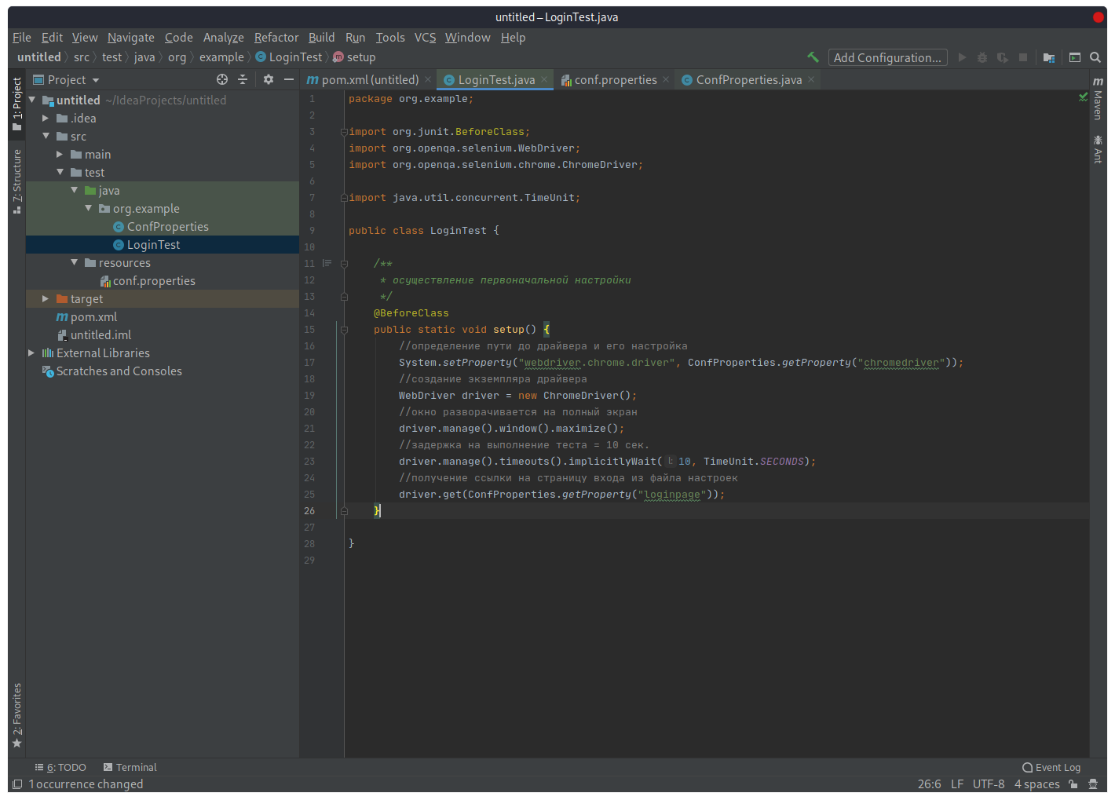This screenshot has height=800, width=1115.
Task: Click the UTF-8 encoding indicator
Action: (989, 784)
